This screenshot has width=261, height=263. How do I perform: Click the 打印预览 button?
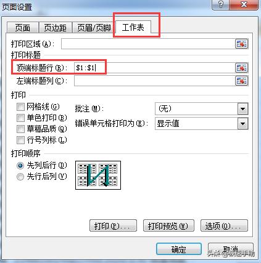(x=168, y=225)
